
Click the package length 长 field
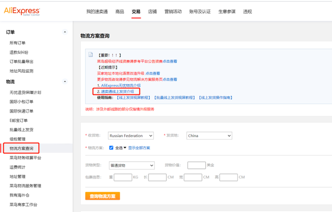coord(157,178)
